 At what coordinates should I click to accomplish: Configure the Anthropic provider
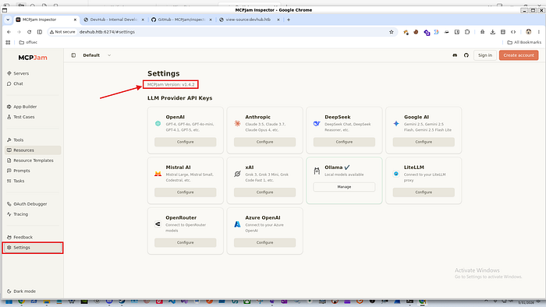pos(264,142)
